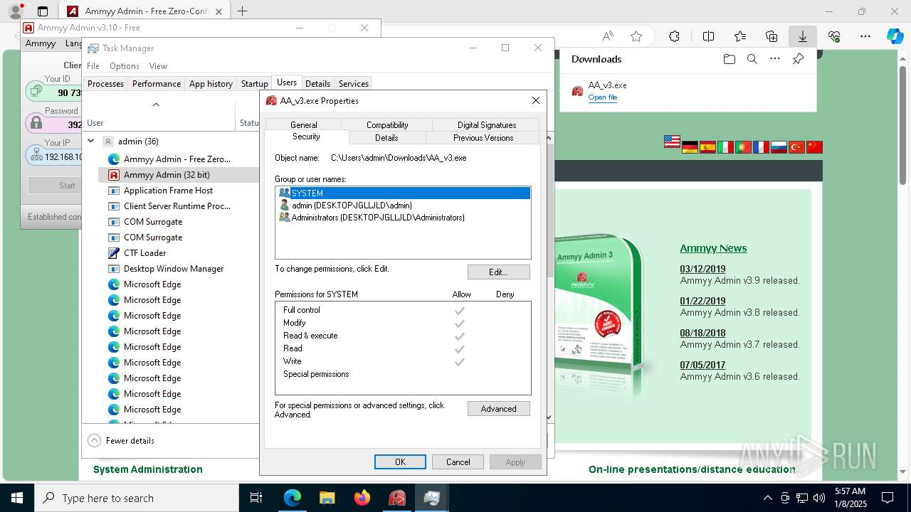
Task: Open the Details tab in Properties
Action: [x=386, y=137]
